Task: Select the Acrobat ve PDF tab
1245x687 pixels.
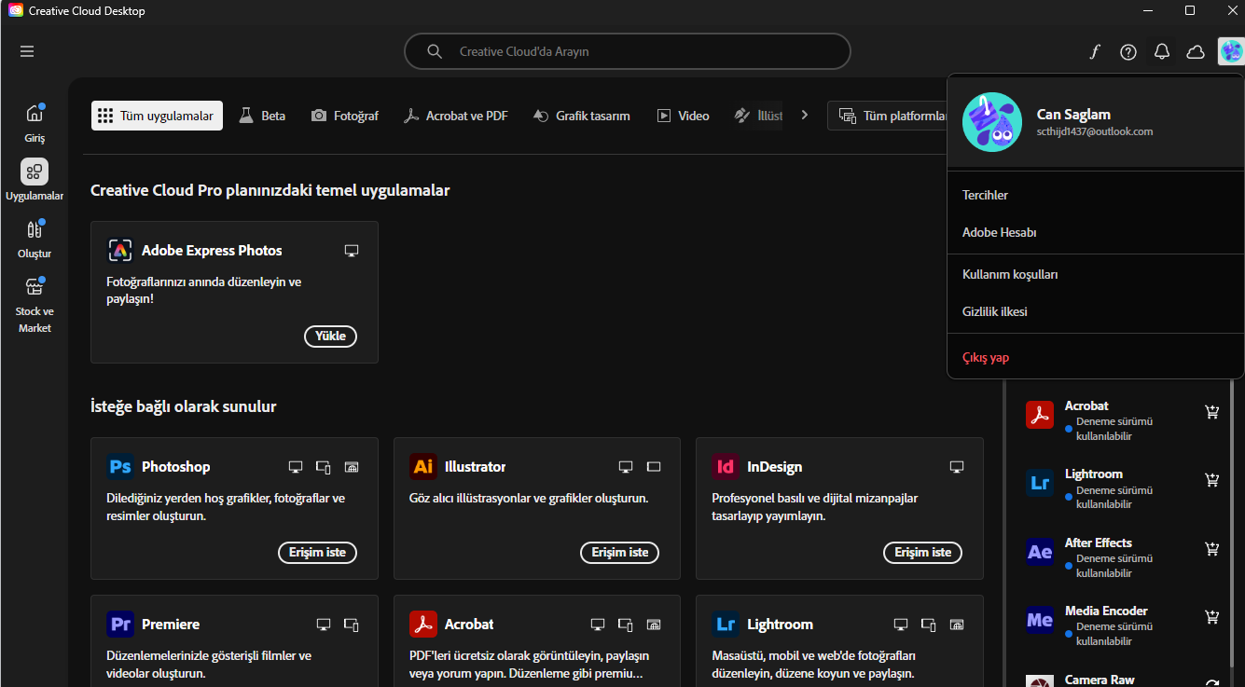Action: pyautogui.click(x=455, y=116)
